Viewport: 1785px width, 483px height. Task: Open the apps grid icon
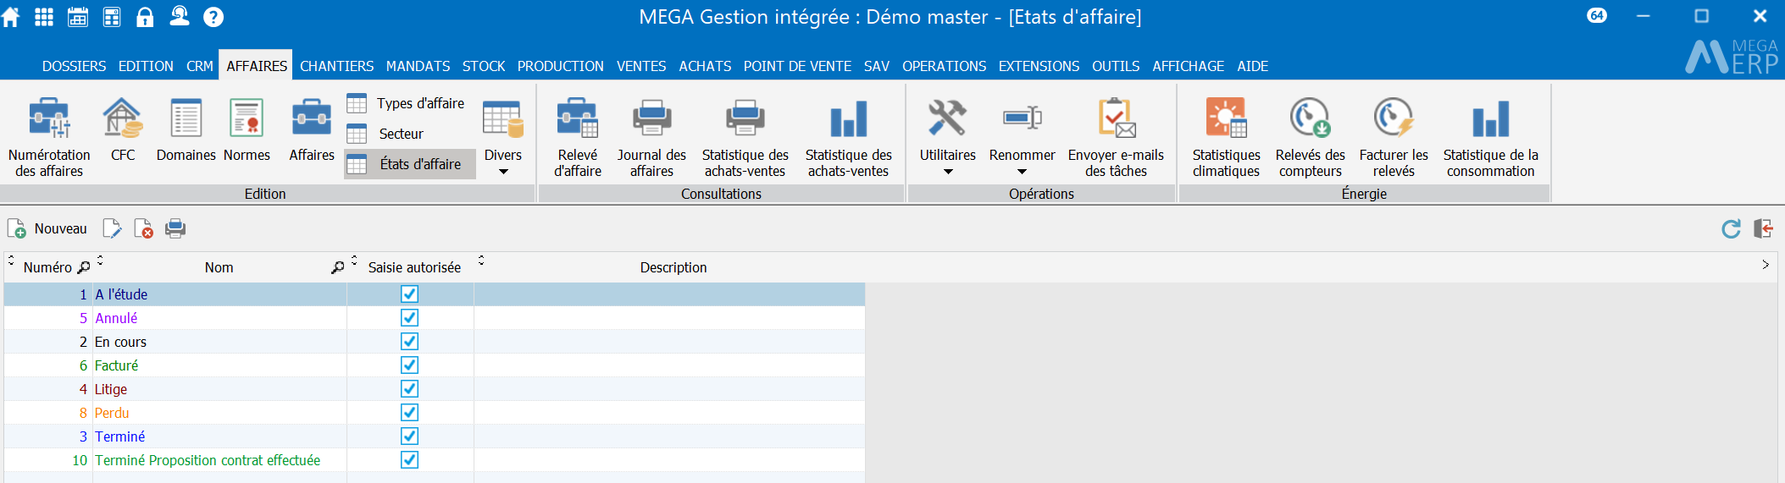[x=44, y=17]
